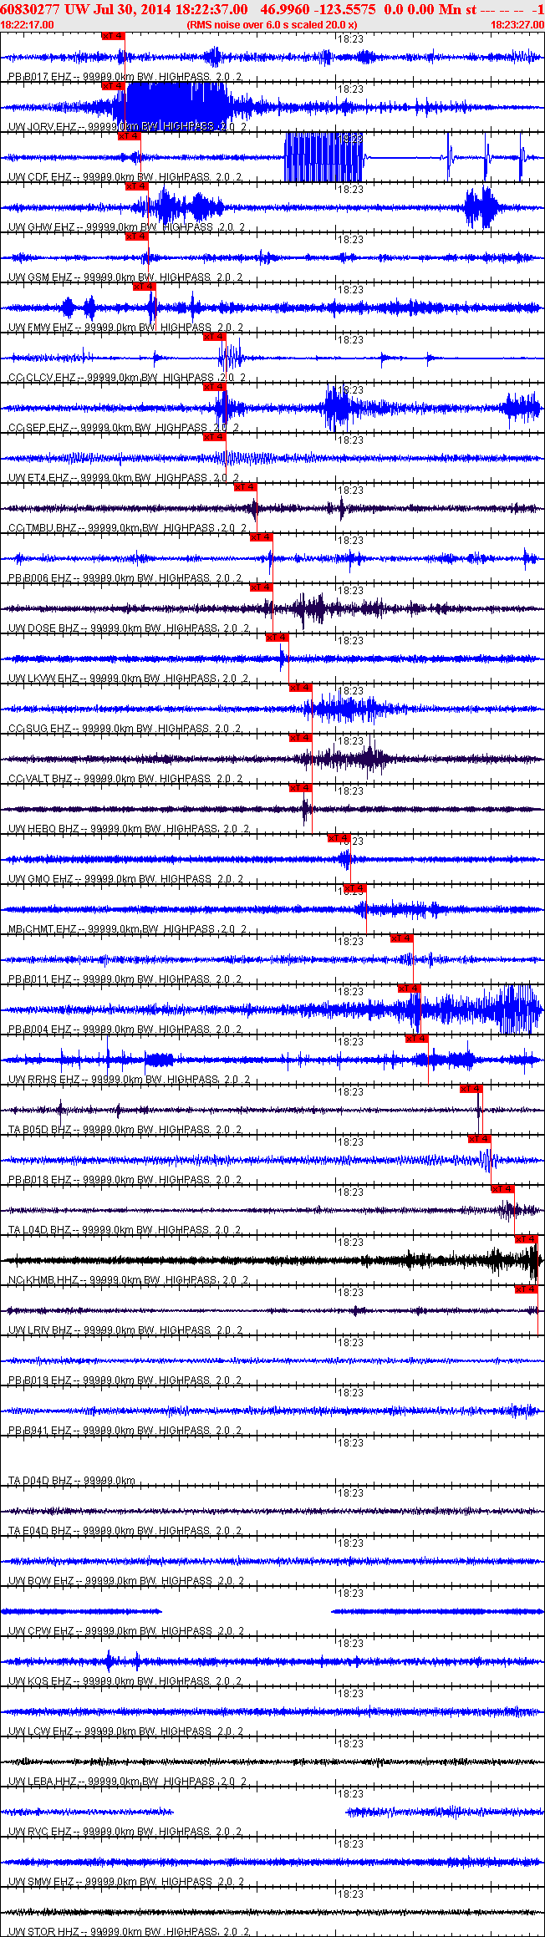The image size is (545, 1937).
Task: Select the CC VALT BHZ station label
Action: click(x=41, y=778)
